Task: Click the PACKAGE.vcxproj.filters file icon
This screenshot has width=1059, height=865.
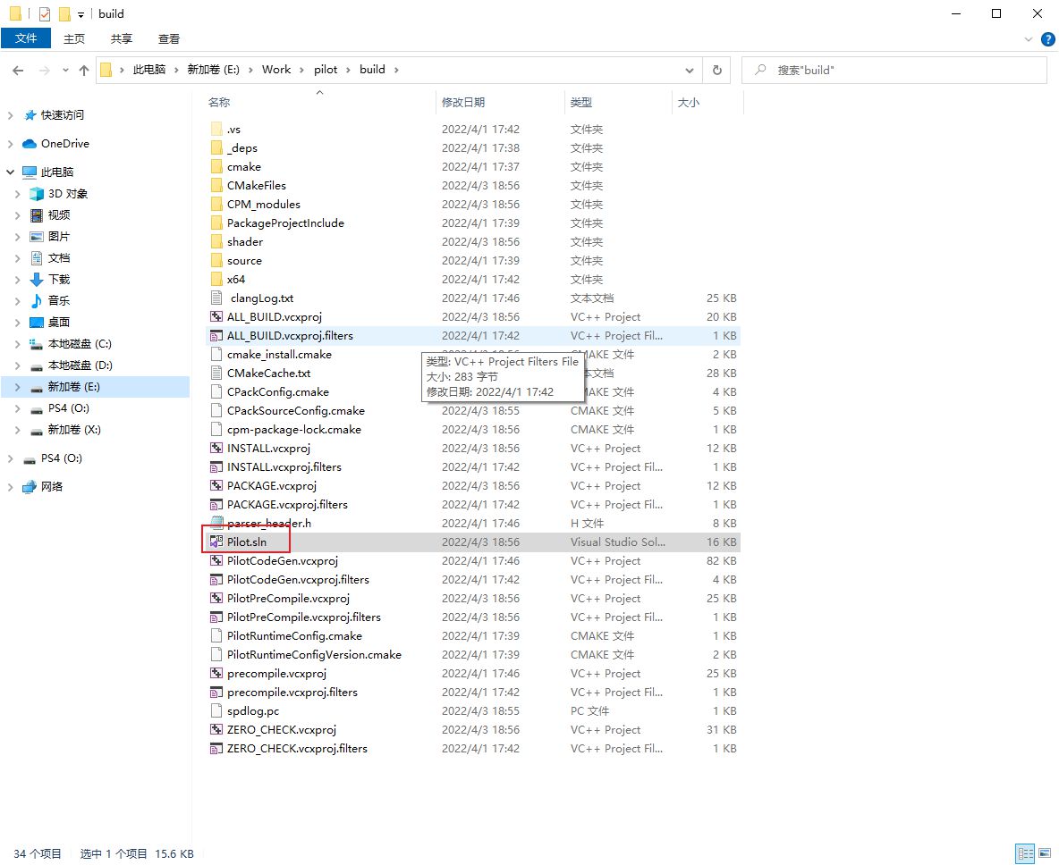Action: [216, 505]
